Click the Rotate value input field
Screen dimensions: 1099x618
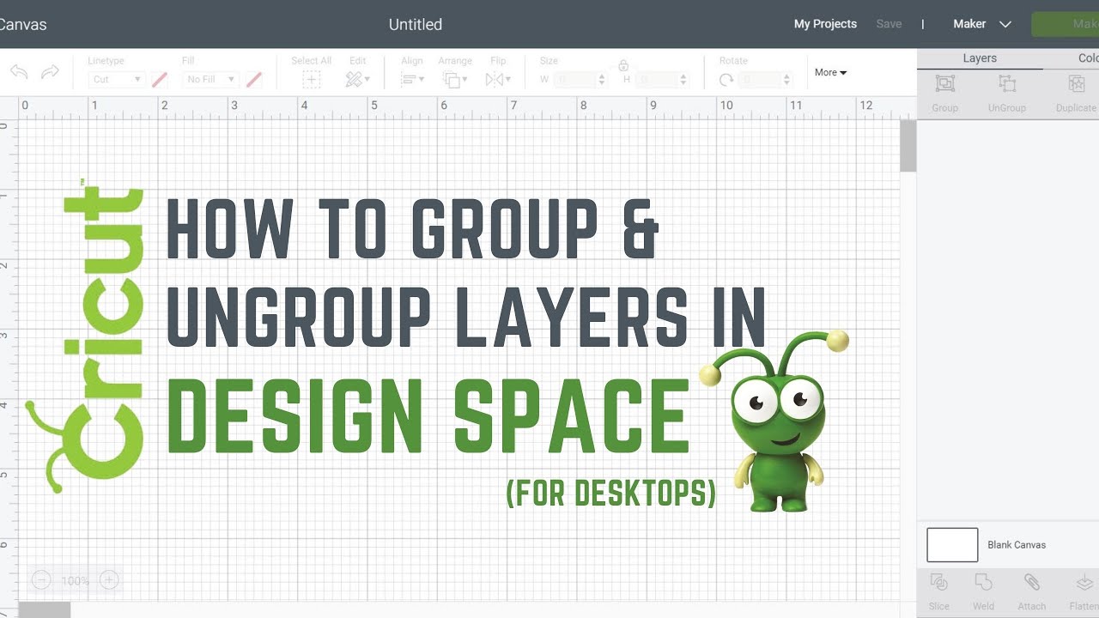coord(760,79)
